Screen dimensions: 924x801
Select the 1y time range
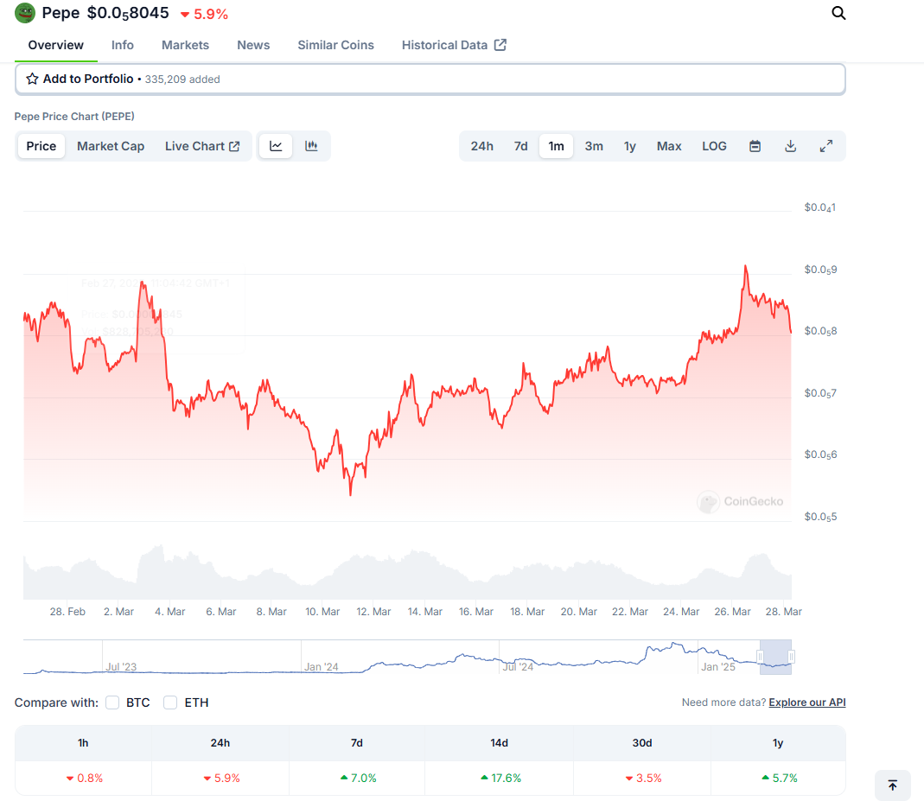[x=630, y=146]
